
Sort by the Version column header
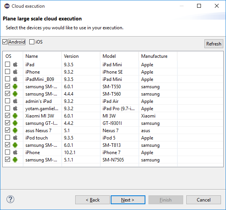pos(81,56)
